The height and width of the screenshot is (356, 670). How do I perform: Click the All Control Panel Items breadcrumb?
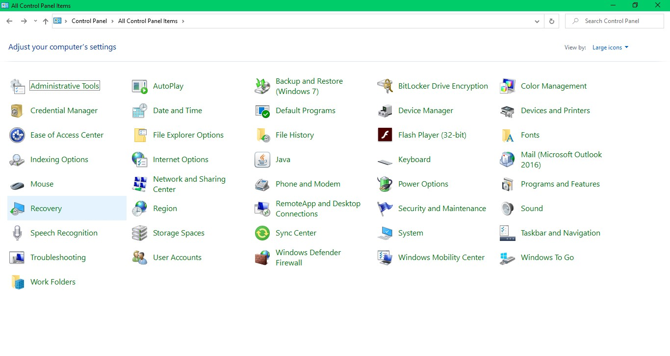point(148,21)
